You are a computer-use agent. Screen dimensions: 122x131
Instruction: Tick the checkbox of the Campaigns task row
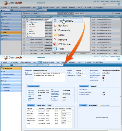pos(24,53)
